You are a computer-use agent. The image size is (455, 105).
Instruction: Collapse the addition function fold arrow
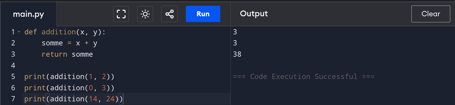point(19,32)
